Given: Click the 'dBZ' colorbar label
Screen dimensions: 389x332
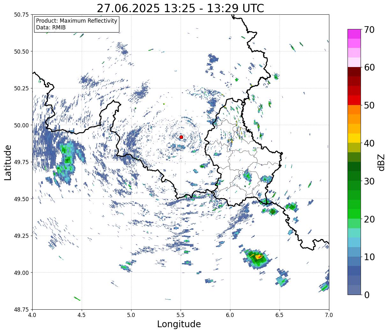Looking at the screenshot, I should click(381, 162).
